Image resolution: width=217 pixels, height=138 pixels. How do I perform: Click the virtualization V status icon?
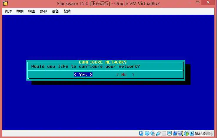pyautogui.click(x=180, y=133)
